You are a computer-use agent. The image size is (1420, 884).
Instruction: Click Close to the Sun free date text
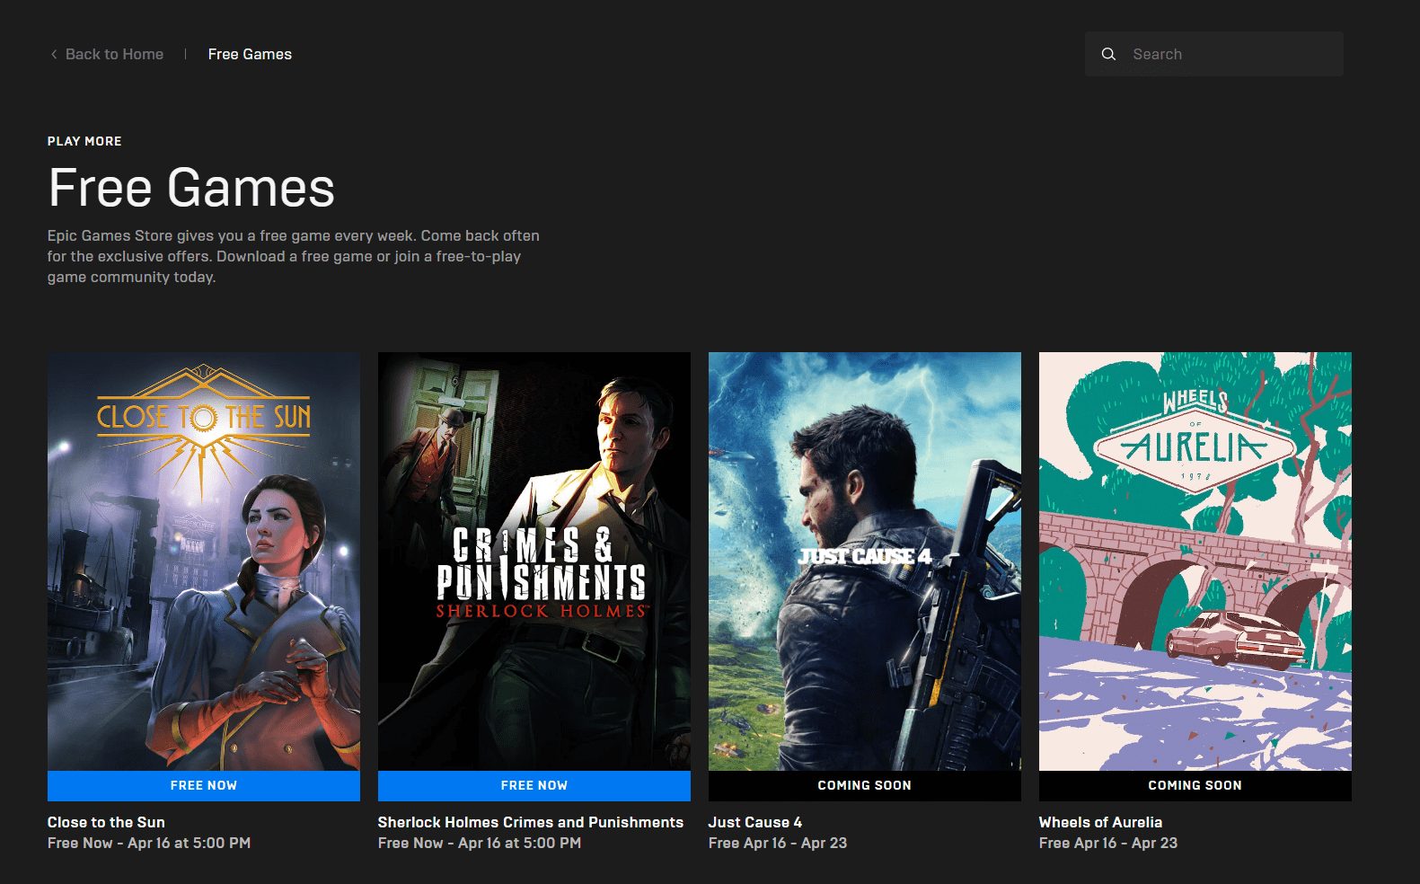point(149,843)
